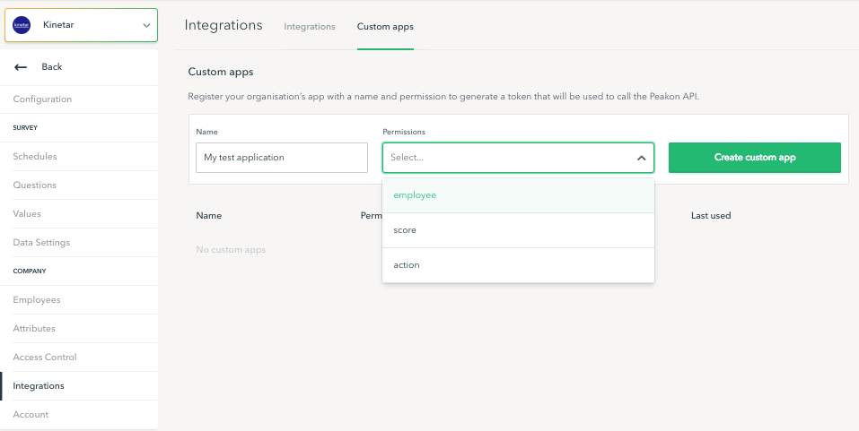Screen dimensions: 859x431
Task: Open the Questions sidebar item
Action: click(x=35, y=185)
